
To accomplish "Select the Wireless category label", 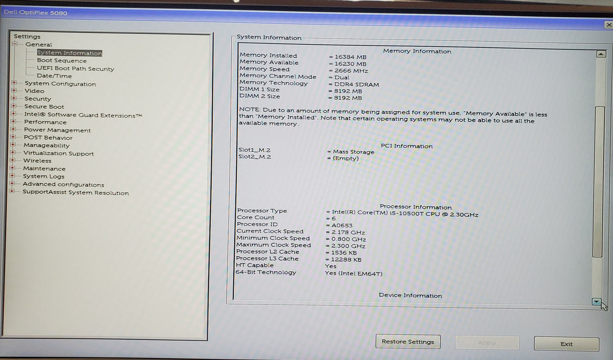I will click(x=37, y=161).
